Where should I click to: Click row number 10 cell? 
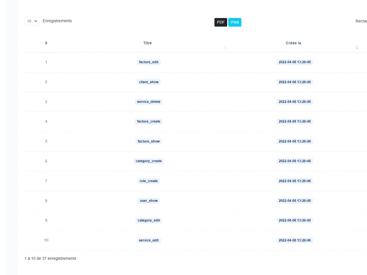46,240
